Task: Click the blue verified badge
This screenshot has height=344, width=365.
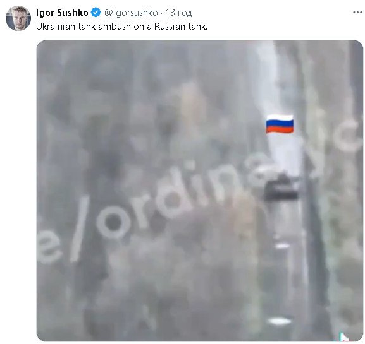Action: pos(96,13)
